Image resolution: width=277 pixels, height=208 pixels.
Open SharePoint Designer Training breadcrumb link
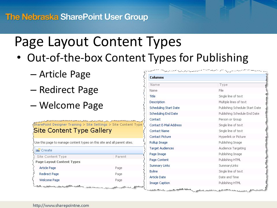tap(58, 125)
